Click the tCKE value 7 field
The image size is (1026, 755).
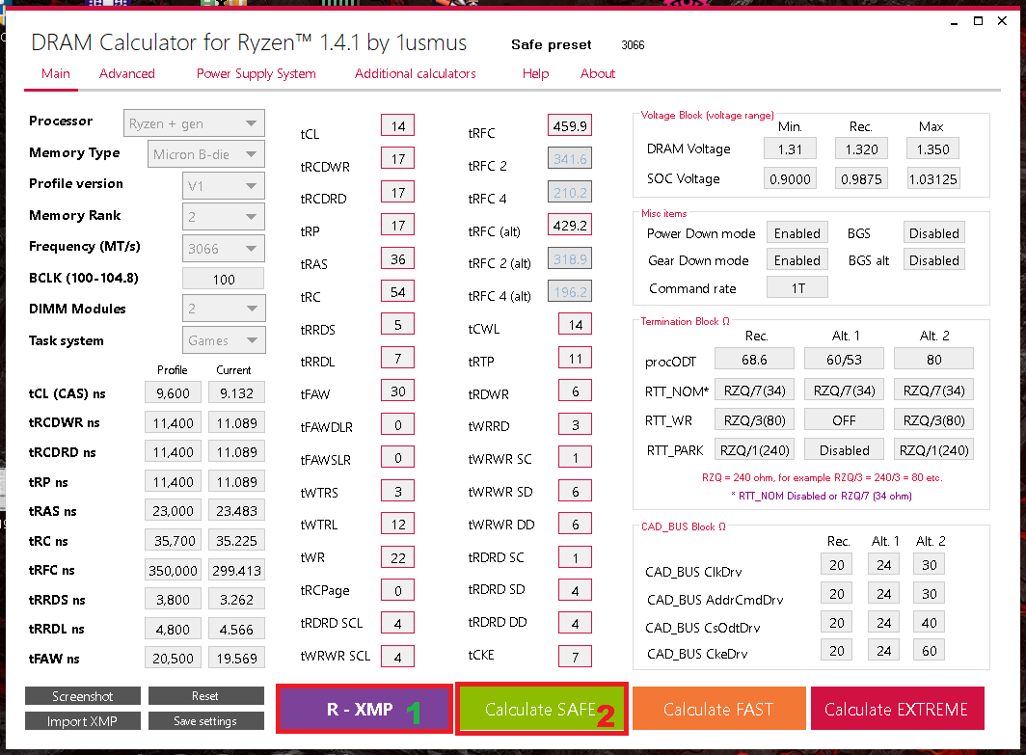(575, 657)
